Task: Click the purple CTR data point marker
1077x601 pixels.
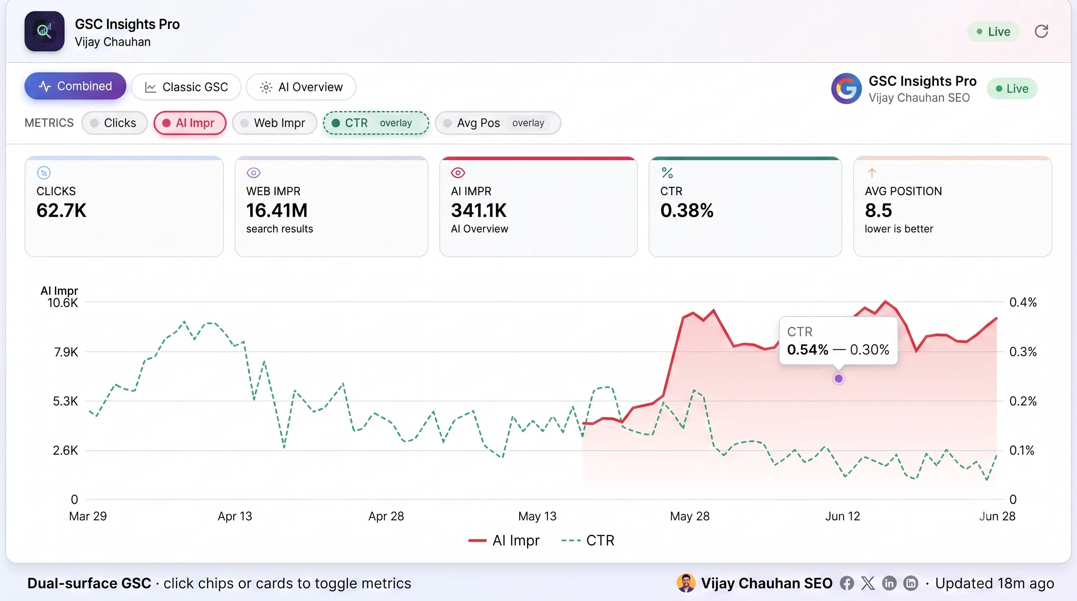Action: pos(838,379)
